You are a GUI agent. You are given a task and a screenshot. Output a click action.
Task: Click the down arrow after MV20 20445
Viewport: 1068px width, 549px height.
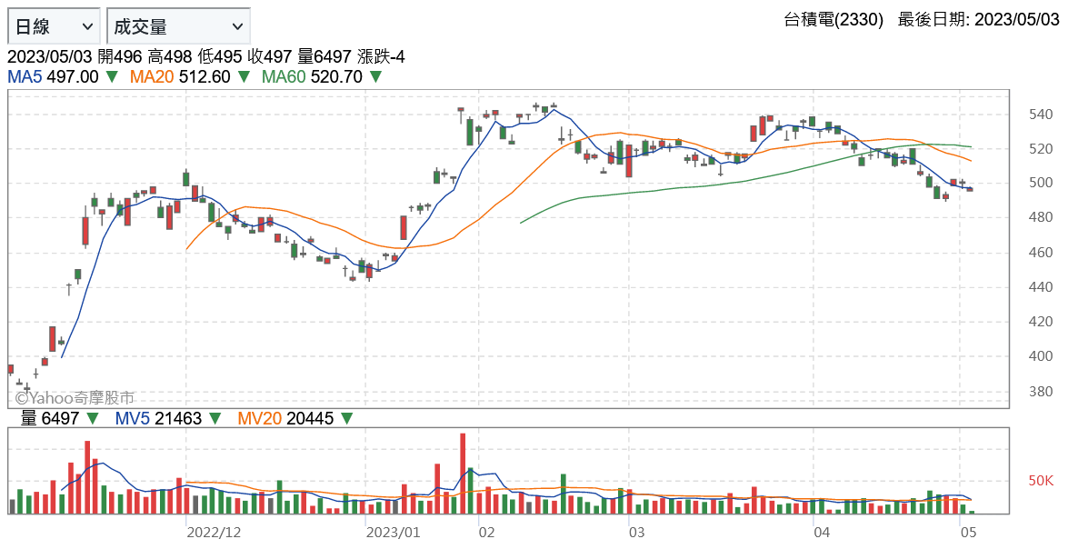coord(346,418)
